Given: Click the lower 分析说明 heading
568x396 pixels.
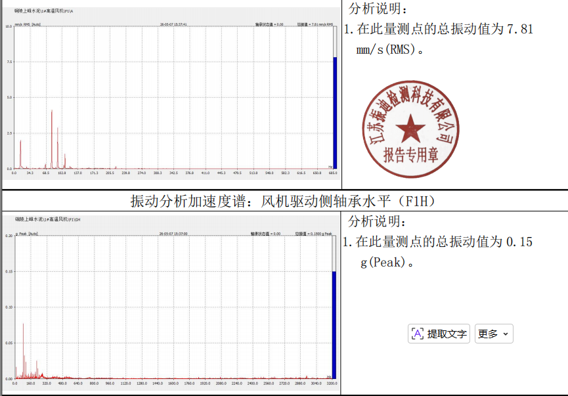Looking at the screenshot, I should tap(378, 221).
